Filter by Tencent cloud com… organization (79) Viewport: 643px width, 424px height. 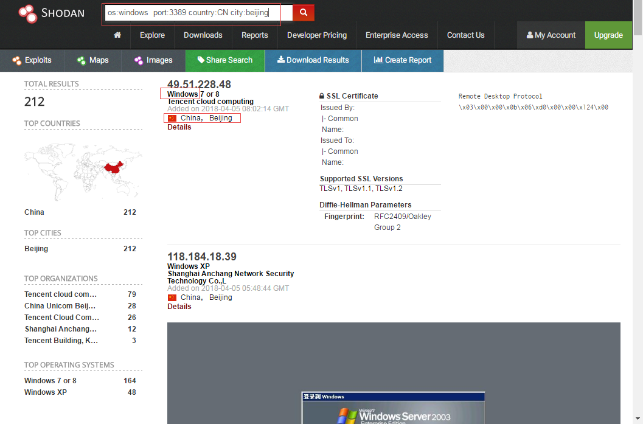click(60, 294)
